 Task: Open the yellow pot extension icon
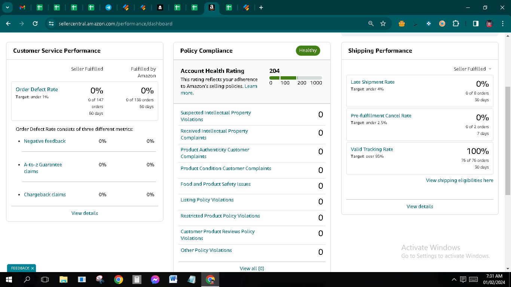[402, 24]
